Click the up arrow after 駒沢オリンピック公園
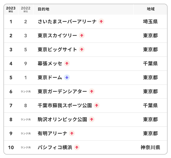Screen dimensions: 171x158 click(92, 119)
